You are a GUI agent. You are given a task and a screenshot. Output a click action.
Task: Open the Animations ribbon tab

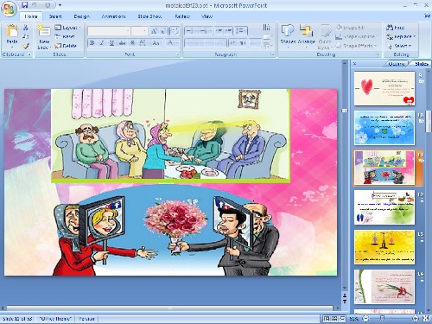113,16
